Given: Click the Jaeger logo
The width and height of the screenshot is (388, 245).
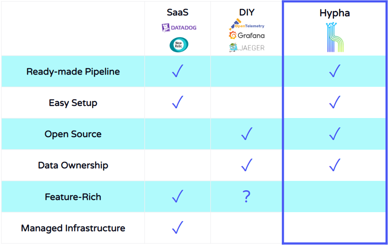Looking at the screenshot, I should pos(247,47).
